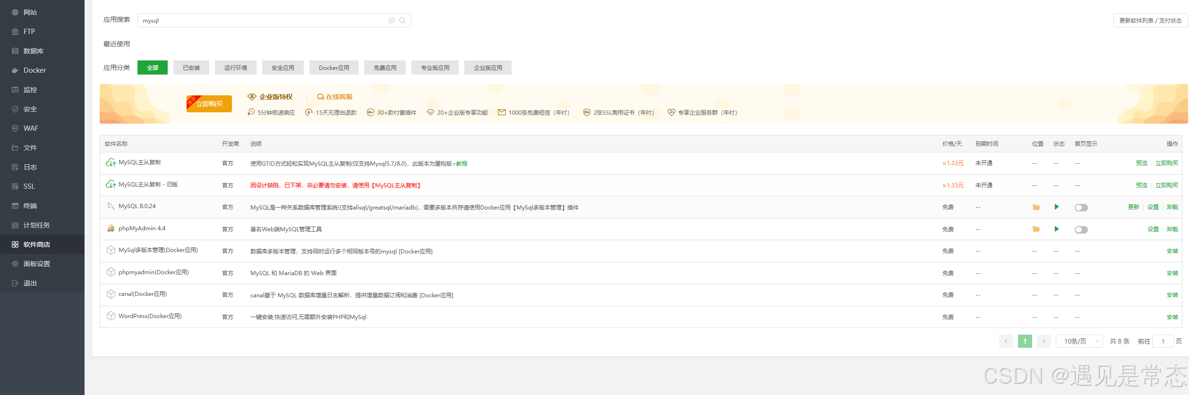The width and height of the screenshot is (1189, 395).
Task: Click the 文件 folder icon in sidebar
Action: 15,148
